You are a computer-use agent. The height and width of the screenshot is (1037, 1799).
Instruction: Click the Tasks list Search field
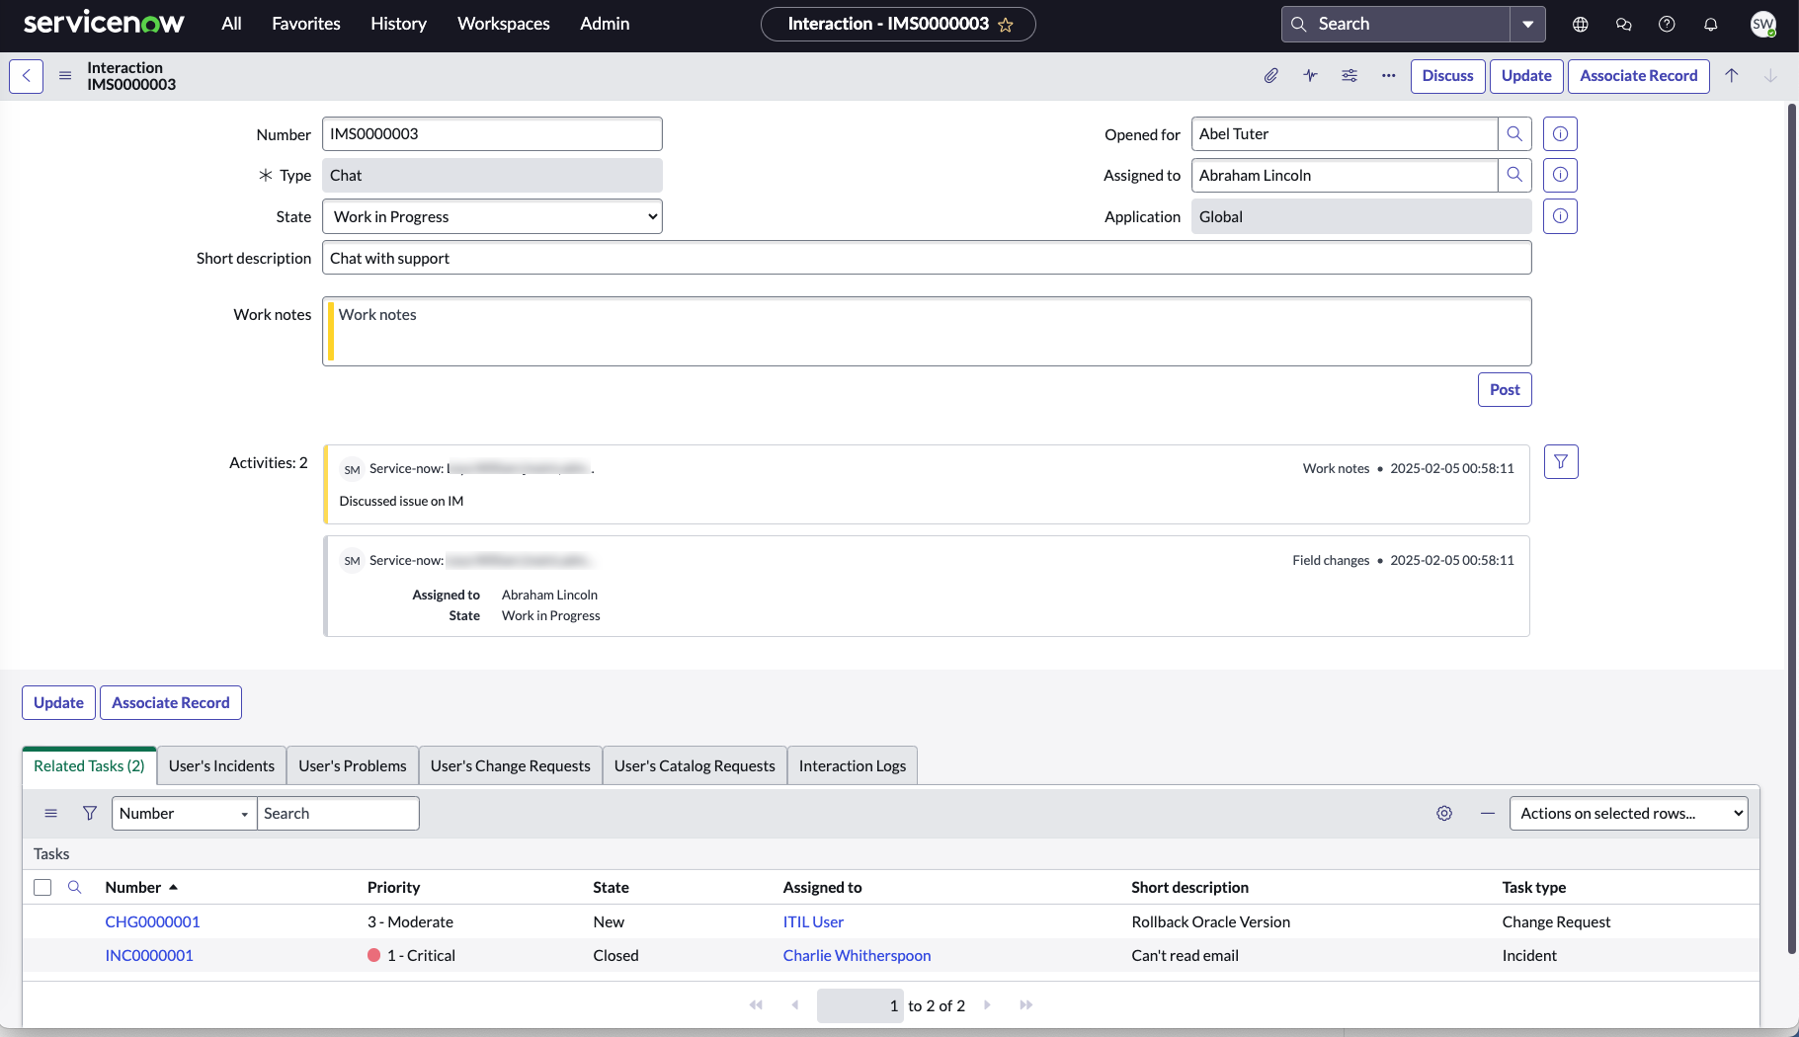point(338,814)
